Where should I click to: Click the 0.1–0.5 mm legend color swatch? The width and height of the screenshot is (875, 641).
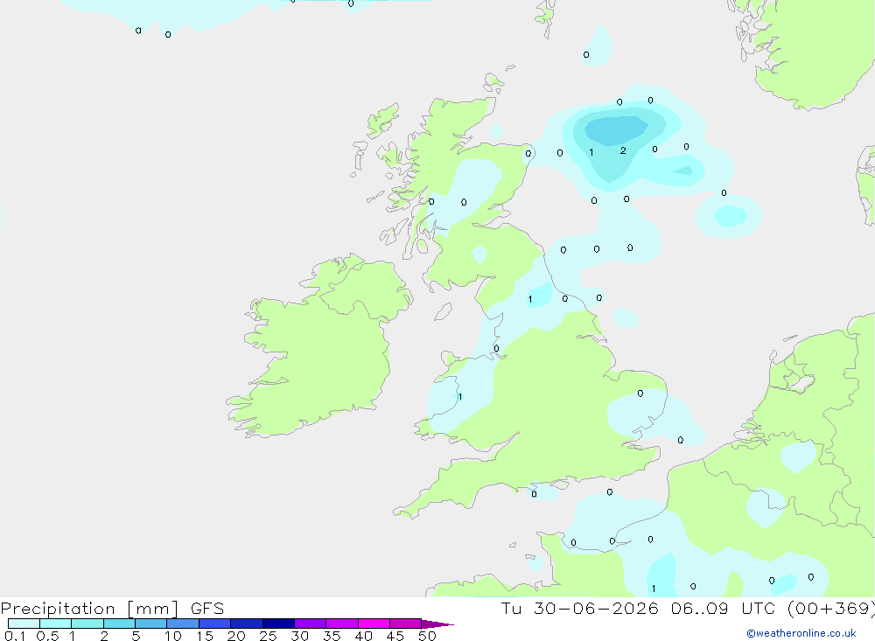(24, 624)
